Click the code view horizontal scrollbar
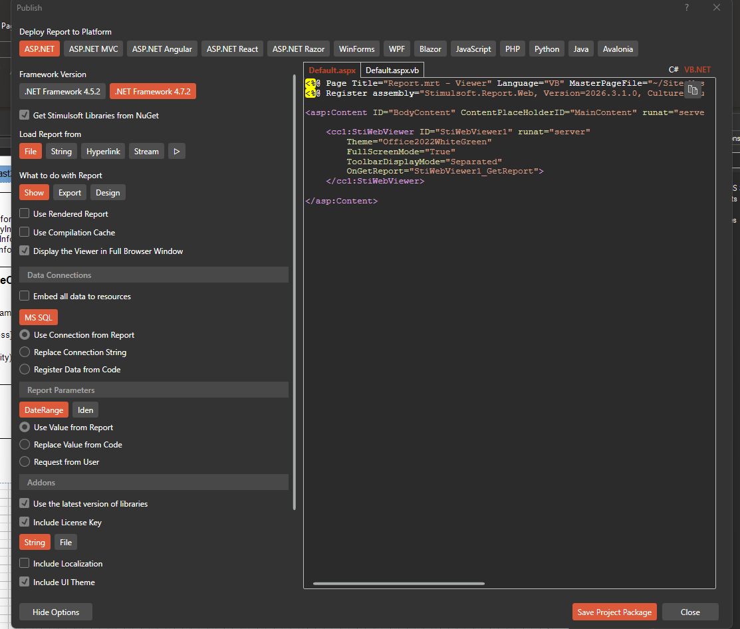 [399, 584]
